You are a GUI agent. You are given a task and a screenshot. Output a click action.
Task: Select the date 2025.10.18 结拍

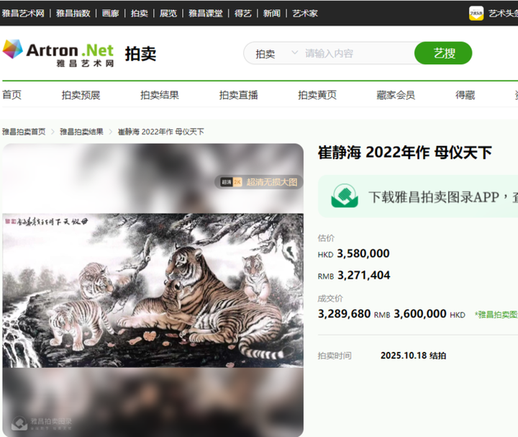click(x=413, y=356)
